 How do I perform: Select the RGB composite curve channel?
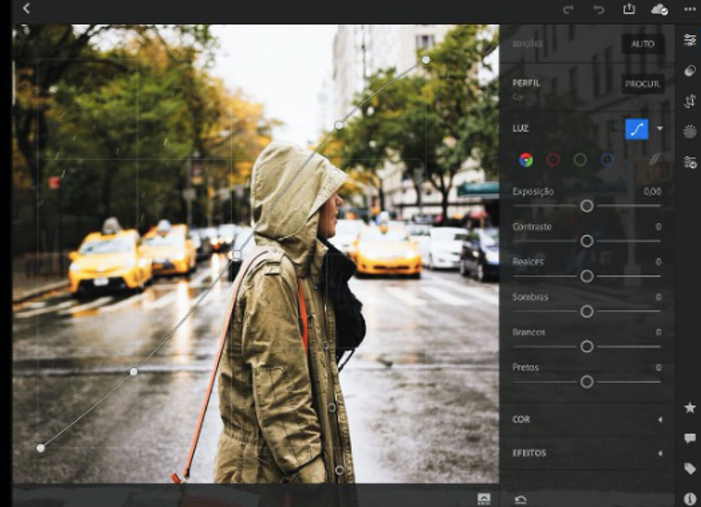[526, 160]
